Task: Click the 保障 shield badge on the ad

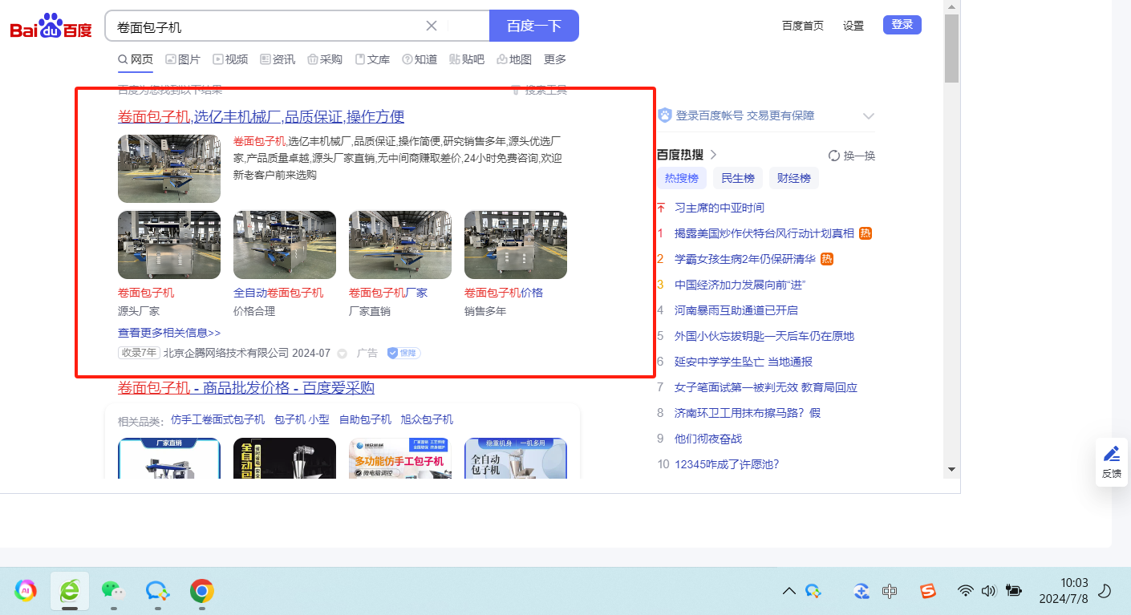Action: [403, 354]
